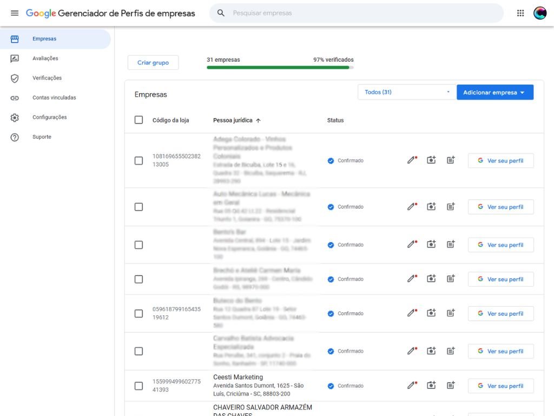Open Configurações in the sidebar

click(x=49, y=117)
